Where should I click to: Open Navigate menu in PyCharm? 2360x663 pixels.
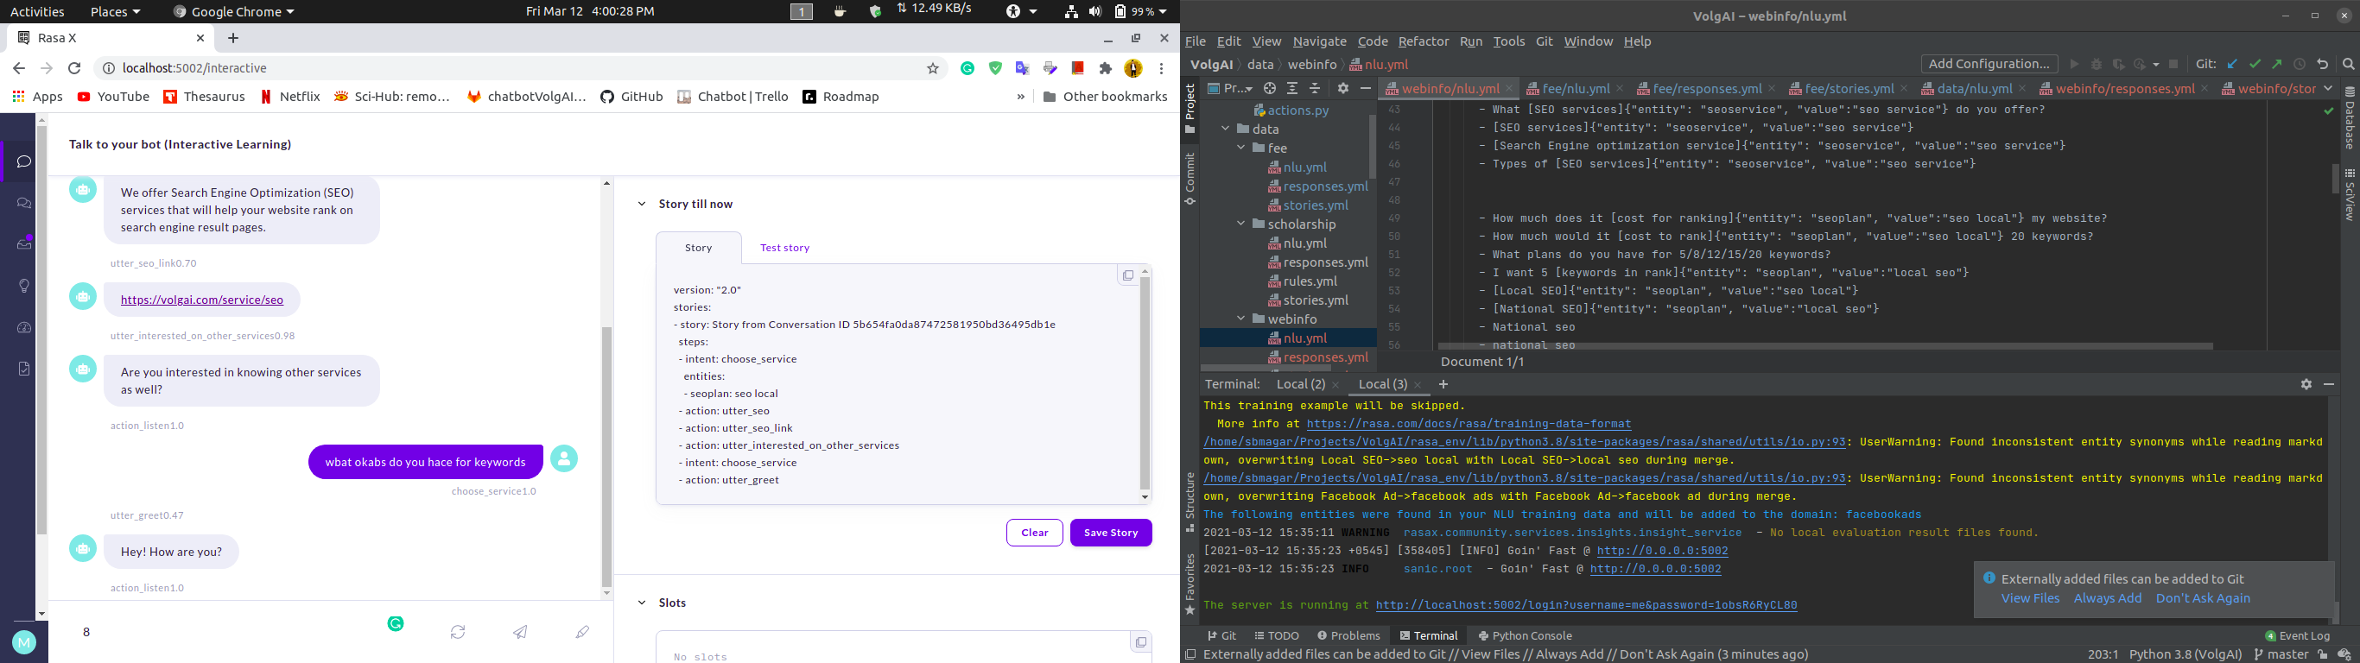point(1319,41)
